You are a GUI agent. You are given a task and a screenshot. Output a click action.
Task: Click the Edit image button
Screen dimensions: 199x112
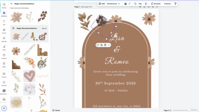coord(102,4)
